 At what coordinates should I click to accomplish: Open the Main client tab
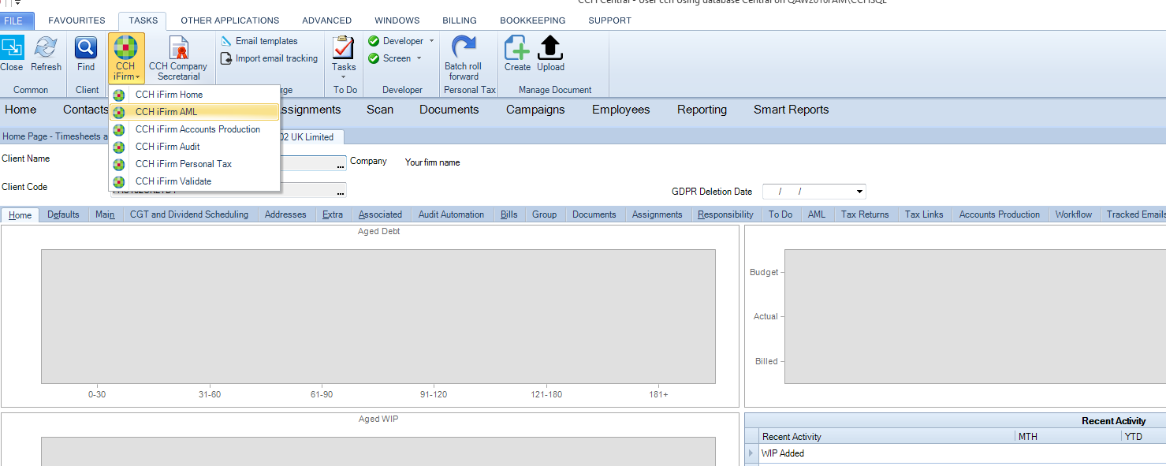click(x=105, y=214)
